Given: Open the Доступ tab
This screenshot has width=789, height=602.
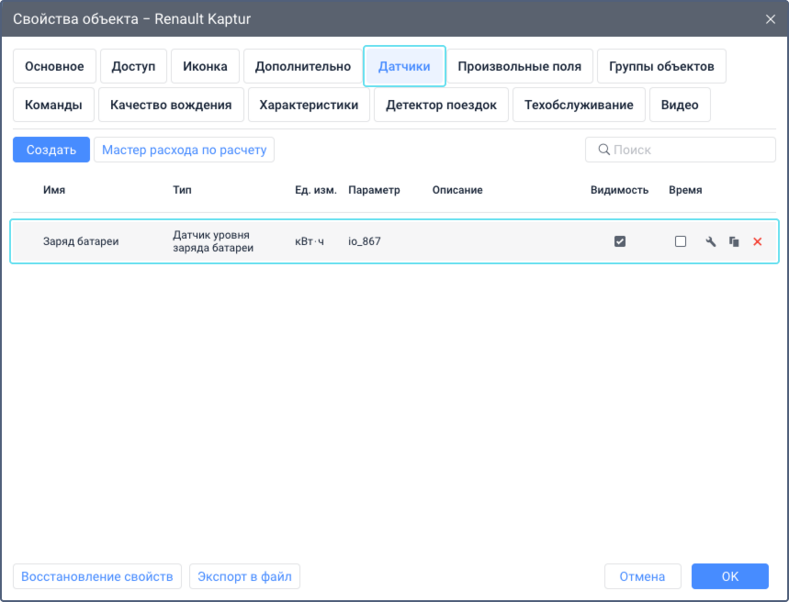Looking at the screenshot, I should point(133,66).
